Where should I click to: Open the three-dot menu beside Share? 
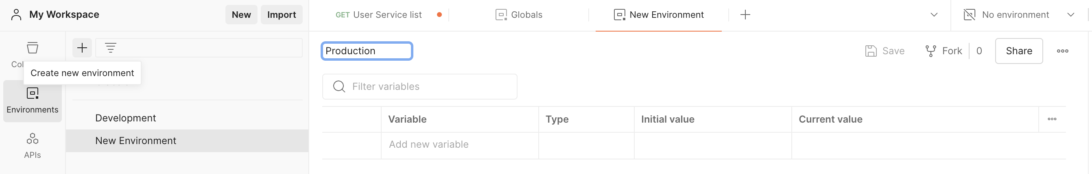[1062, 51]
